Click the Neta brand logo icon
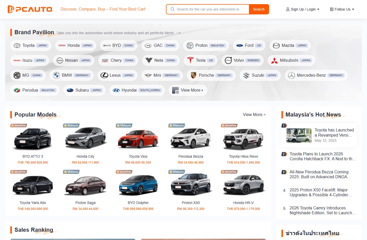367x240 pixels. 149,60
